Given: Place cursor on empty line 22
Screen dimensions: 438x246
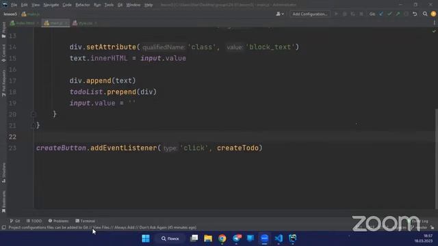Looking at the screenshot, I should [x=235, y=137].
